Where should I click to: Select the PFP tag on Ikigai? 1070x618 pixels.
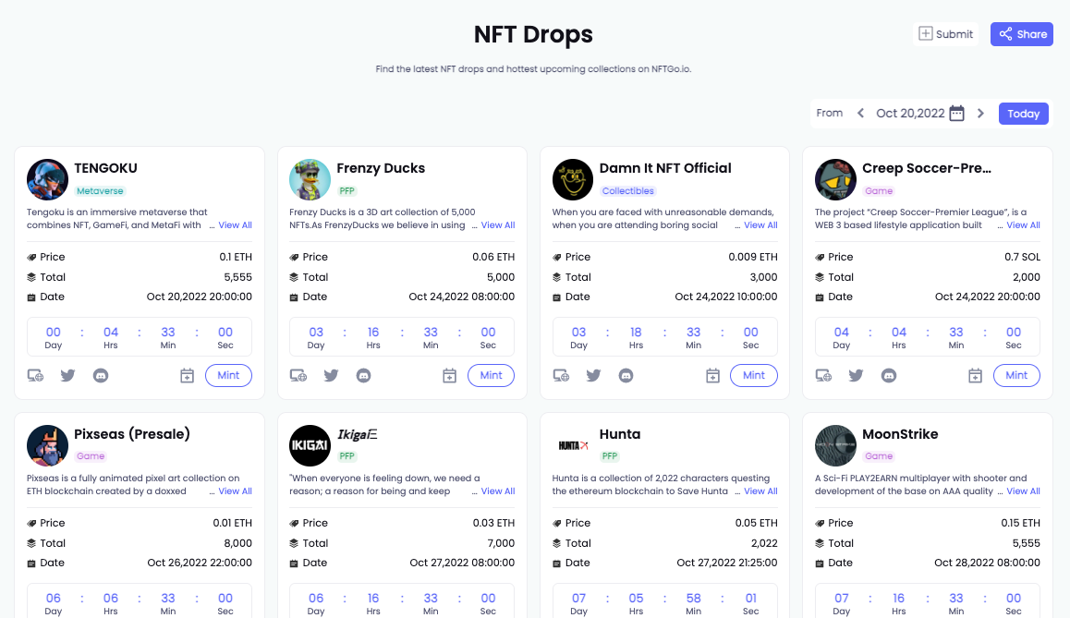pos(347,456)
